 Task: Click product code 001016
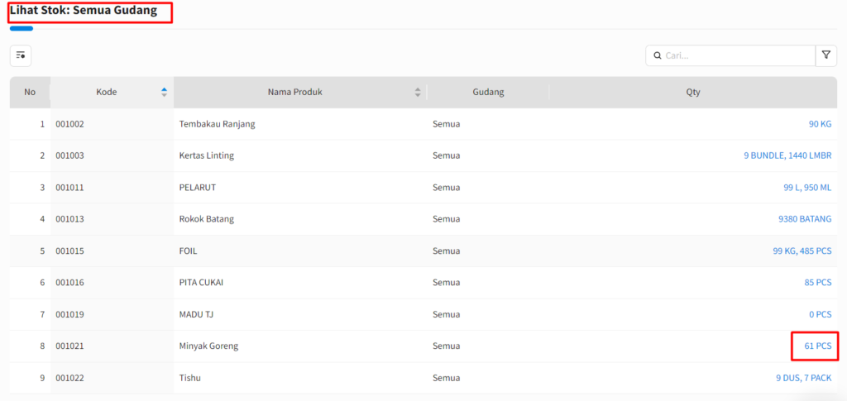69,283
